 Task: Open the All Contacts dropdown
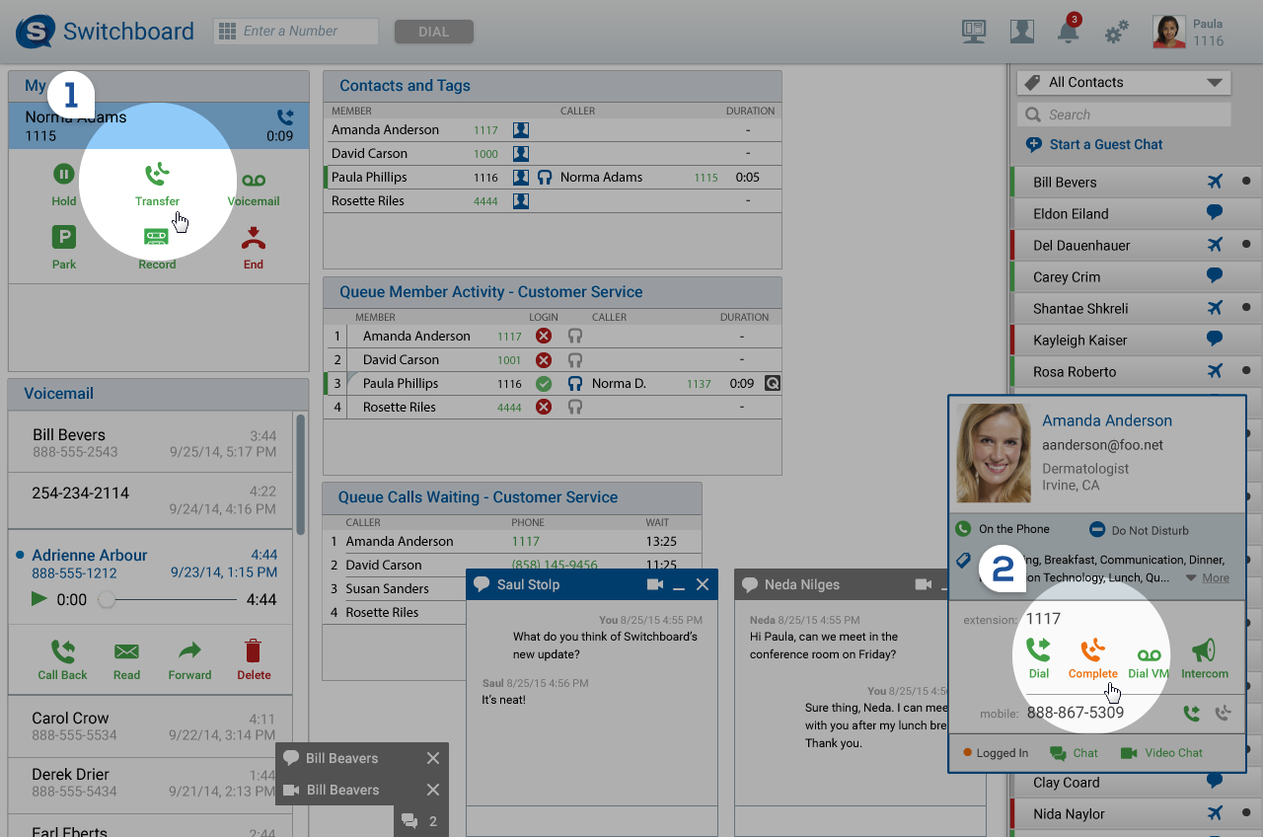tap(1124, 83)
